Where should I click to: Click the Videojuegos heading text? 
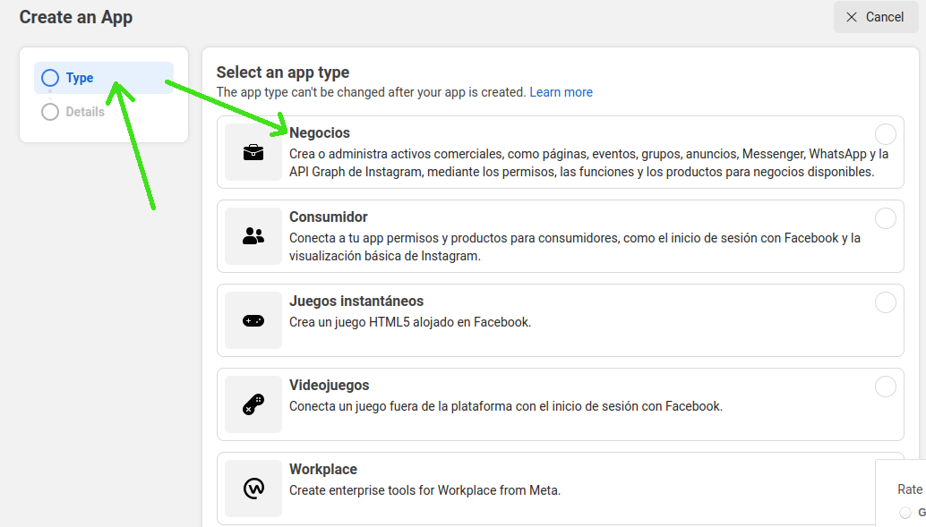329,385
